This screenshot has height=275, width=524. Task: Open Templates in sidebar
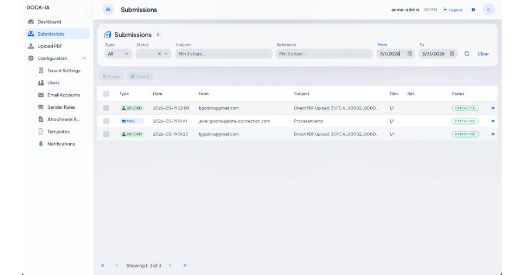click(59, 132)
